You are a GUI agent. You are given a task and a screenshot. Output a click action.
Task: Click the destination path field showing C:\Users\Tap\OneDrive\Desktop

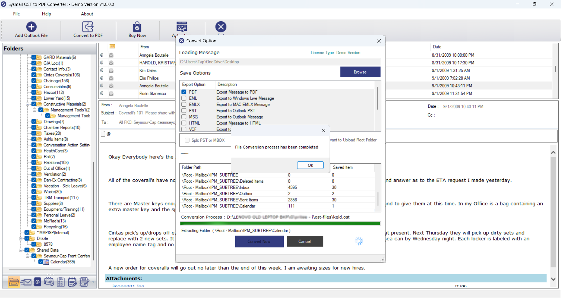tap(280, 62)
